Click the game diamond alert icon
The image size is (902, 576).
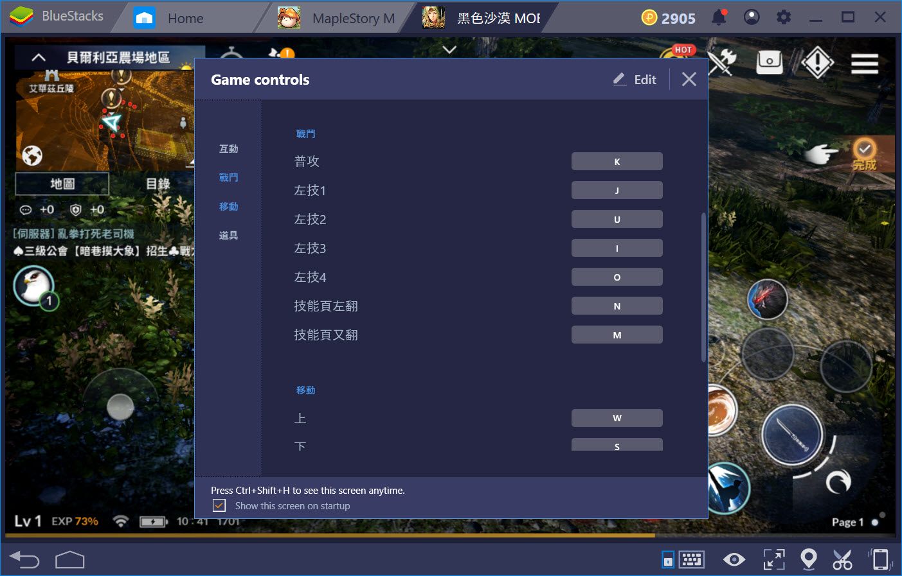817,62
